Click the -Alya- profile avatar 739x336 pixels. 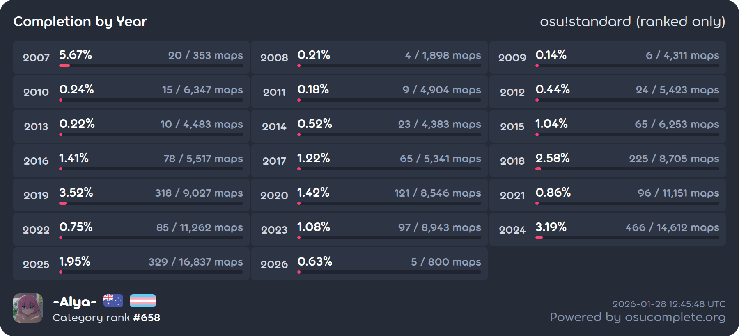[28, 308]
